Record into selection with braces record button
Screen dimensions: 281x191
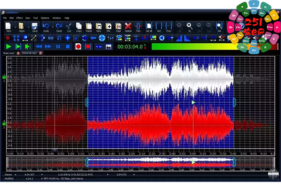point(88,47)
